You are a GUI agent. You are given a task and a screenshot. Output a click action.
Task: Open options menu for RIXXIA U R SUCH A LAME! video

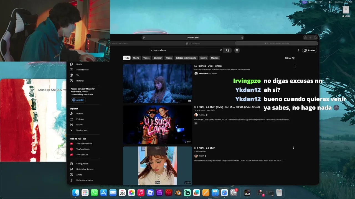coord(293,148)
